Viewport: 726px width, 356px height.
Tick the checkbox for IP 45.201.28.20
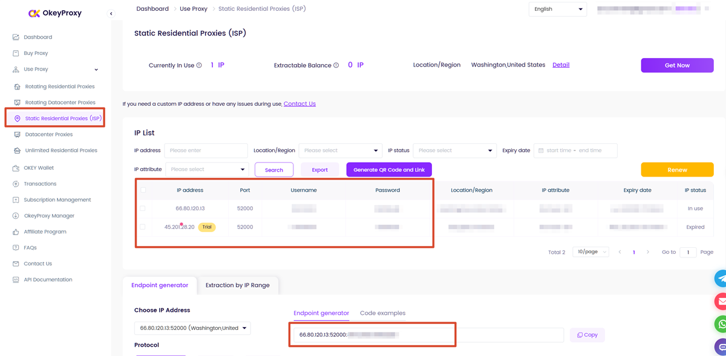(143, 227)
